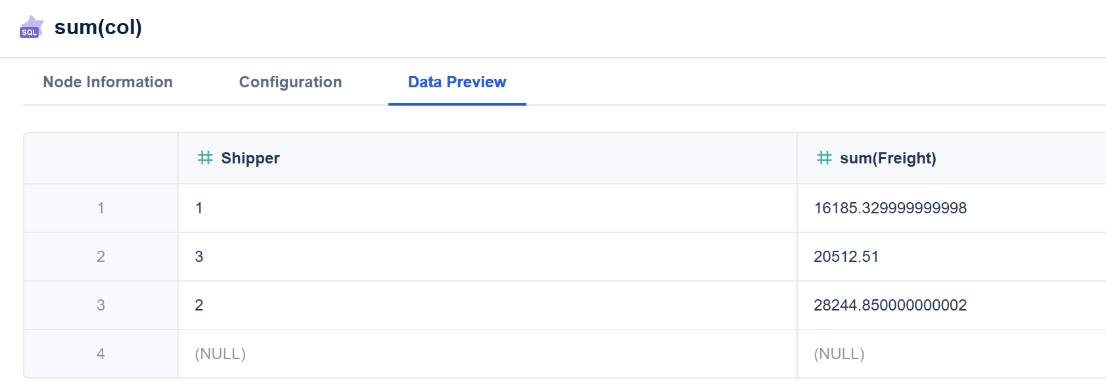This screenshot has width=1106, height=384.
Task: Click Shipper value 3 in second row
Action: point(199,257)
